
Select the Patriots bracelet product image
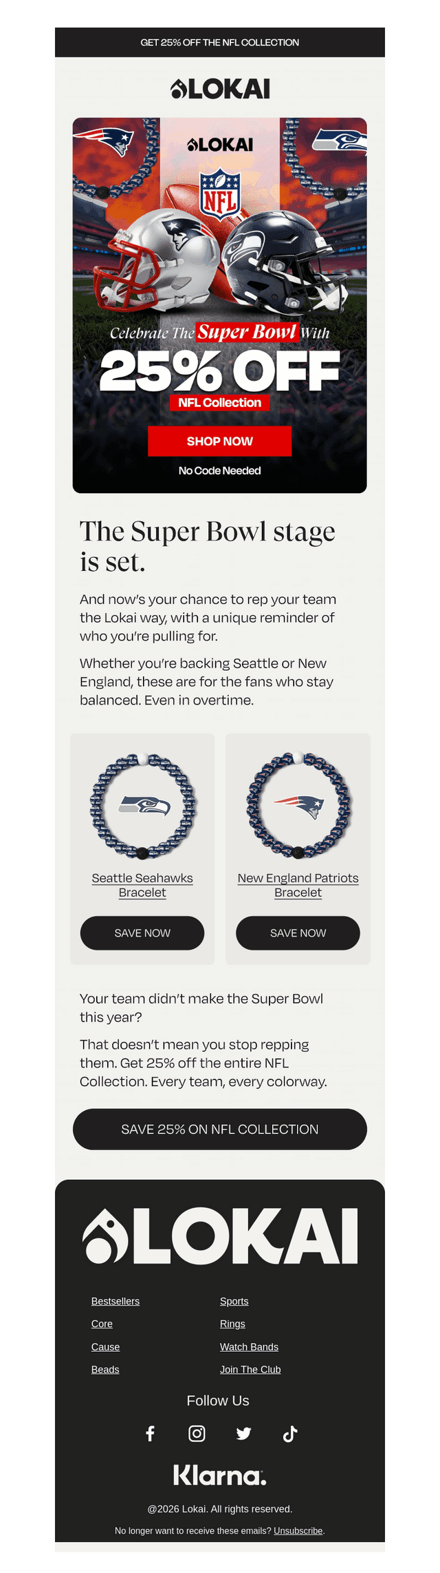[298, 806]
